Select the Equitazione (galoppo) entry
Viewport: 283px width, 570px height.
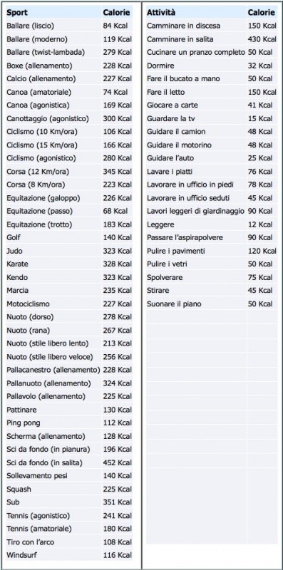[43, 198]
